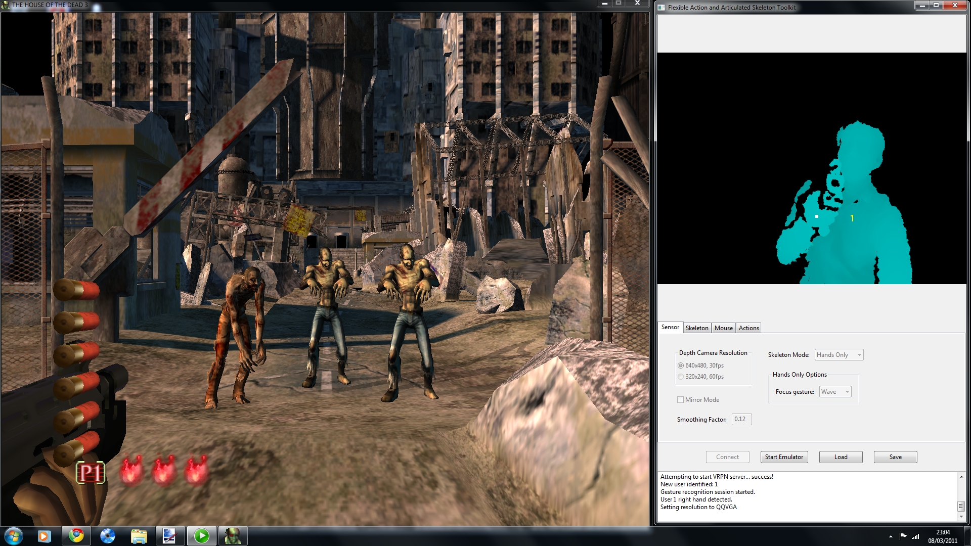
Task: Click the top shotgun shell ammo icon
Action: coord(77,290)
